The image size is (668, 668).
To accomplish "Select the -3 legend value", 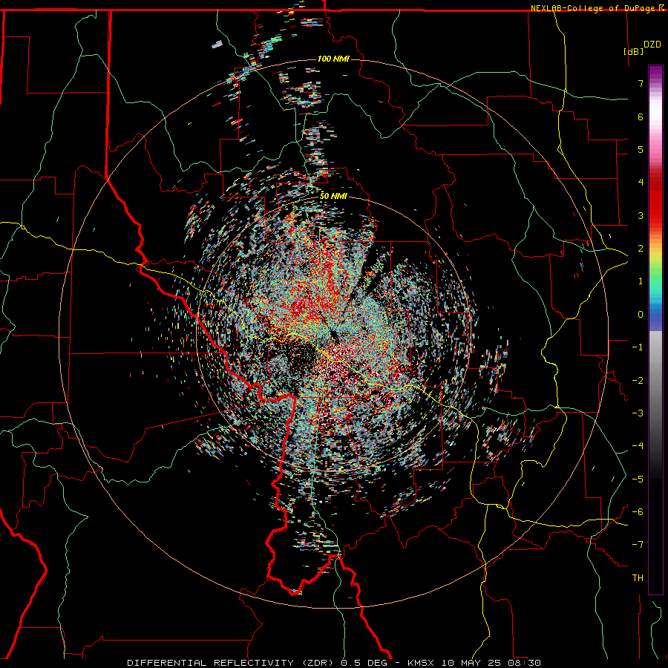I will pos(638,413).
